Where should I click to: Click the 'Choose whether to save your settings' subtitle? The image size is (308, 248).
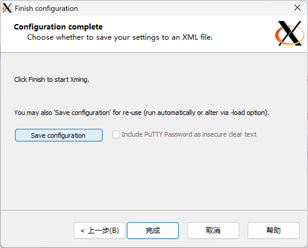120,37
